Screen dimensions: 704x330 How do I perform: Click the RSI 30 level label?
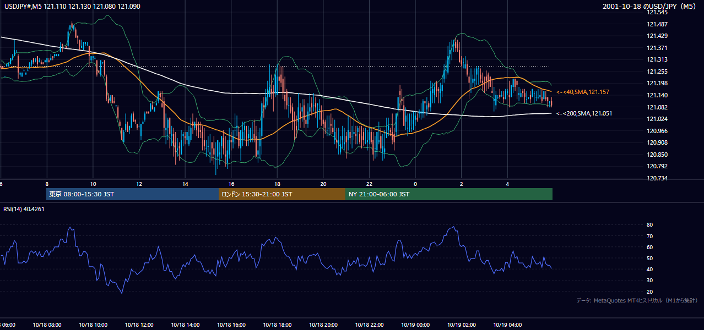(650, 280)
